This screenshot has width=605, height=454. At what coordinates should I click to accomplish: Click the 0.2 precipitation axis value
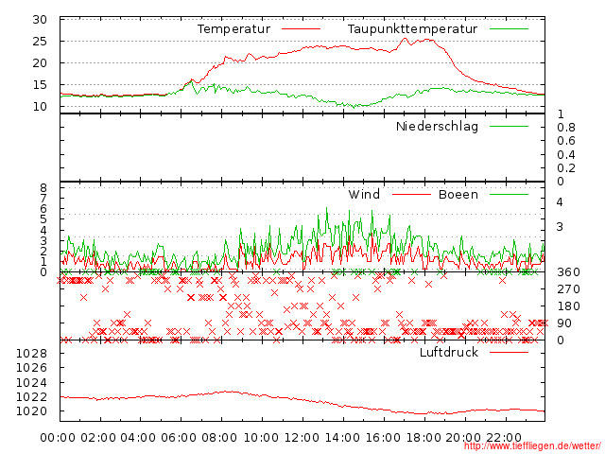pyautogui.click(x=566, y=168)
